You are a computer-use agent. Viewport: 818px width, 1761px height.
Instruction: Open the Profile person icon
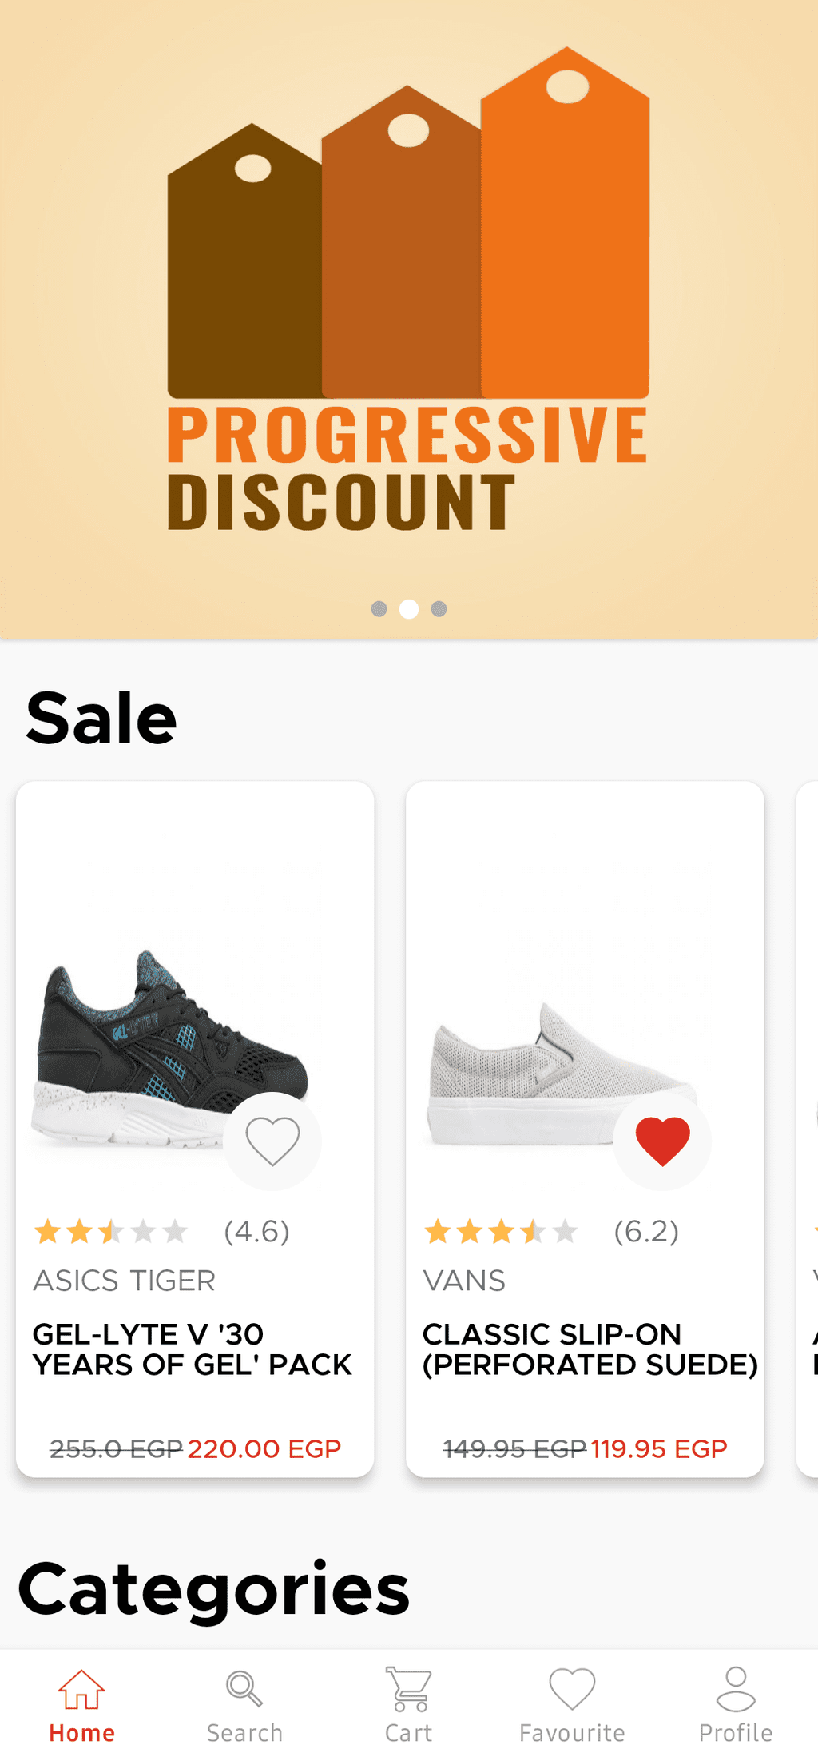tap(735, 1689)
